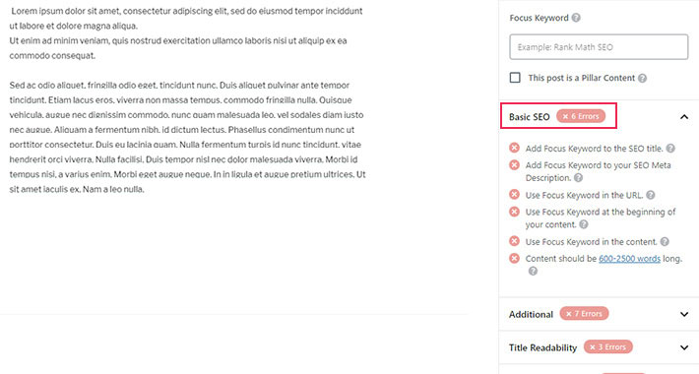Screen dimensions: 699x374
Task: Open help for 'Use Focus Keyword in the content'
Action: coord(665,242)
